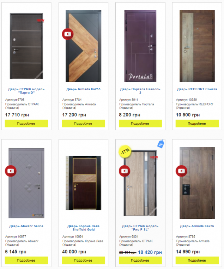Click Подробнее under 40 000 грн price
This screenshot has height=269, width=224.
pos(83,260)
